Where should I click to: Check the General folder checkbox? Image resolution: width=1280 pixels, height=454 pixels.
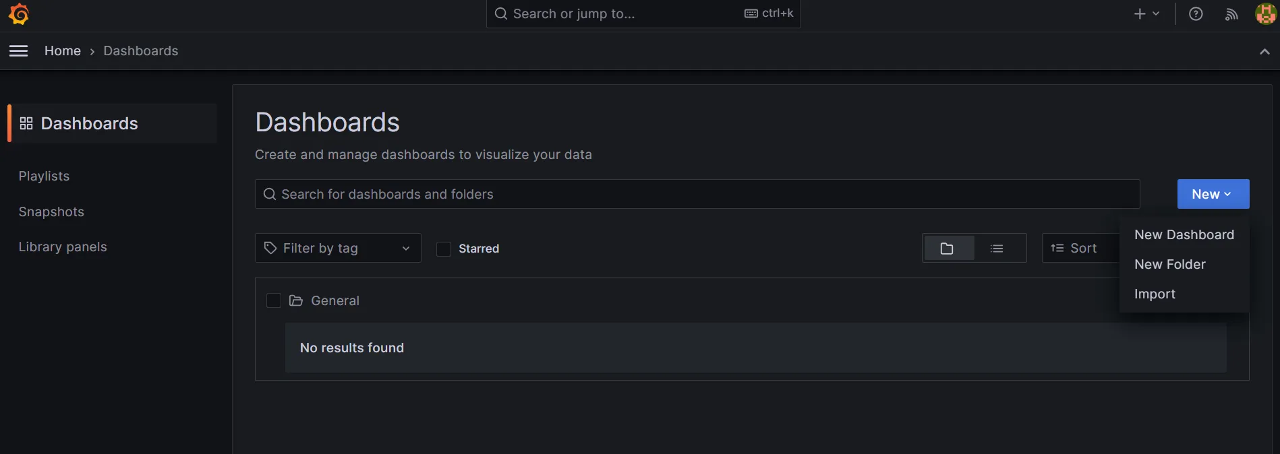pyautogui.click(x=274, y=300)
